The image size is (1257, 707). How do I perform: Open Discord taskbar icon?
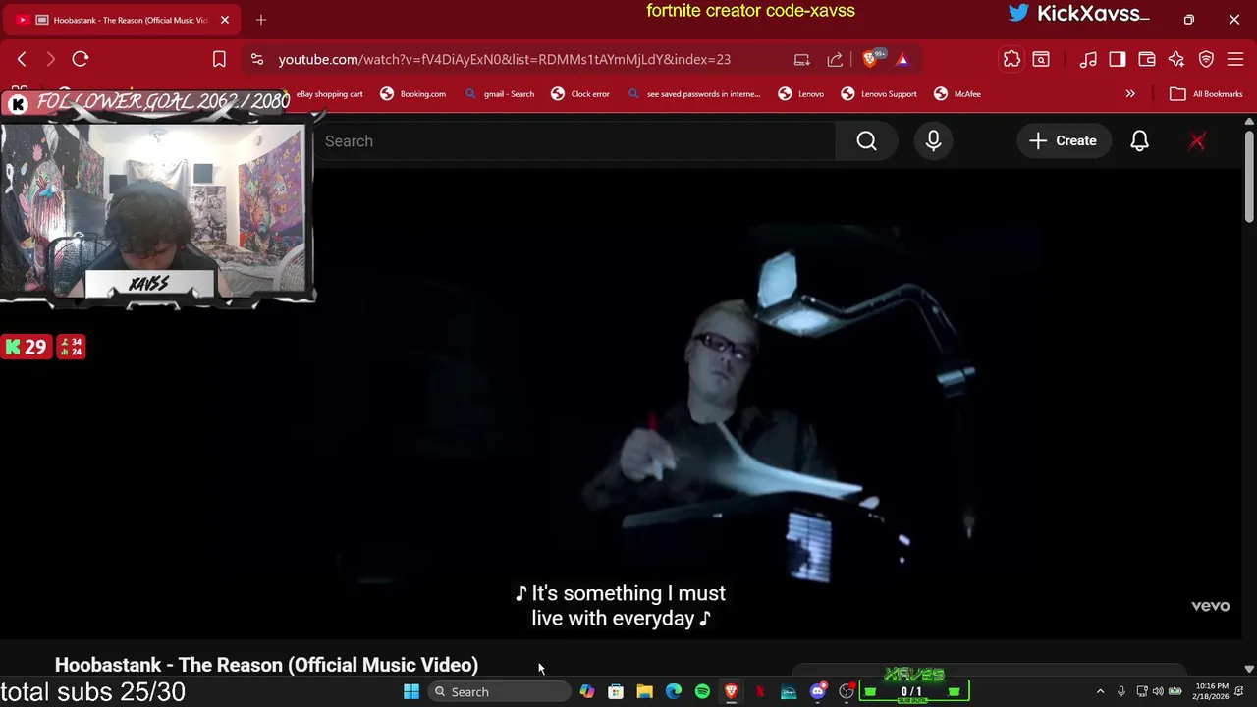(x=818, y=692)
